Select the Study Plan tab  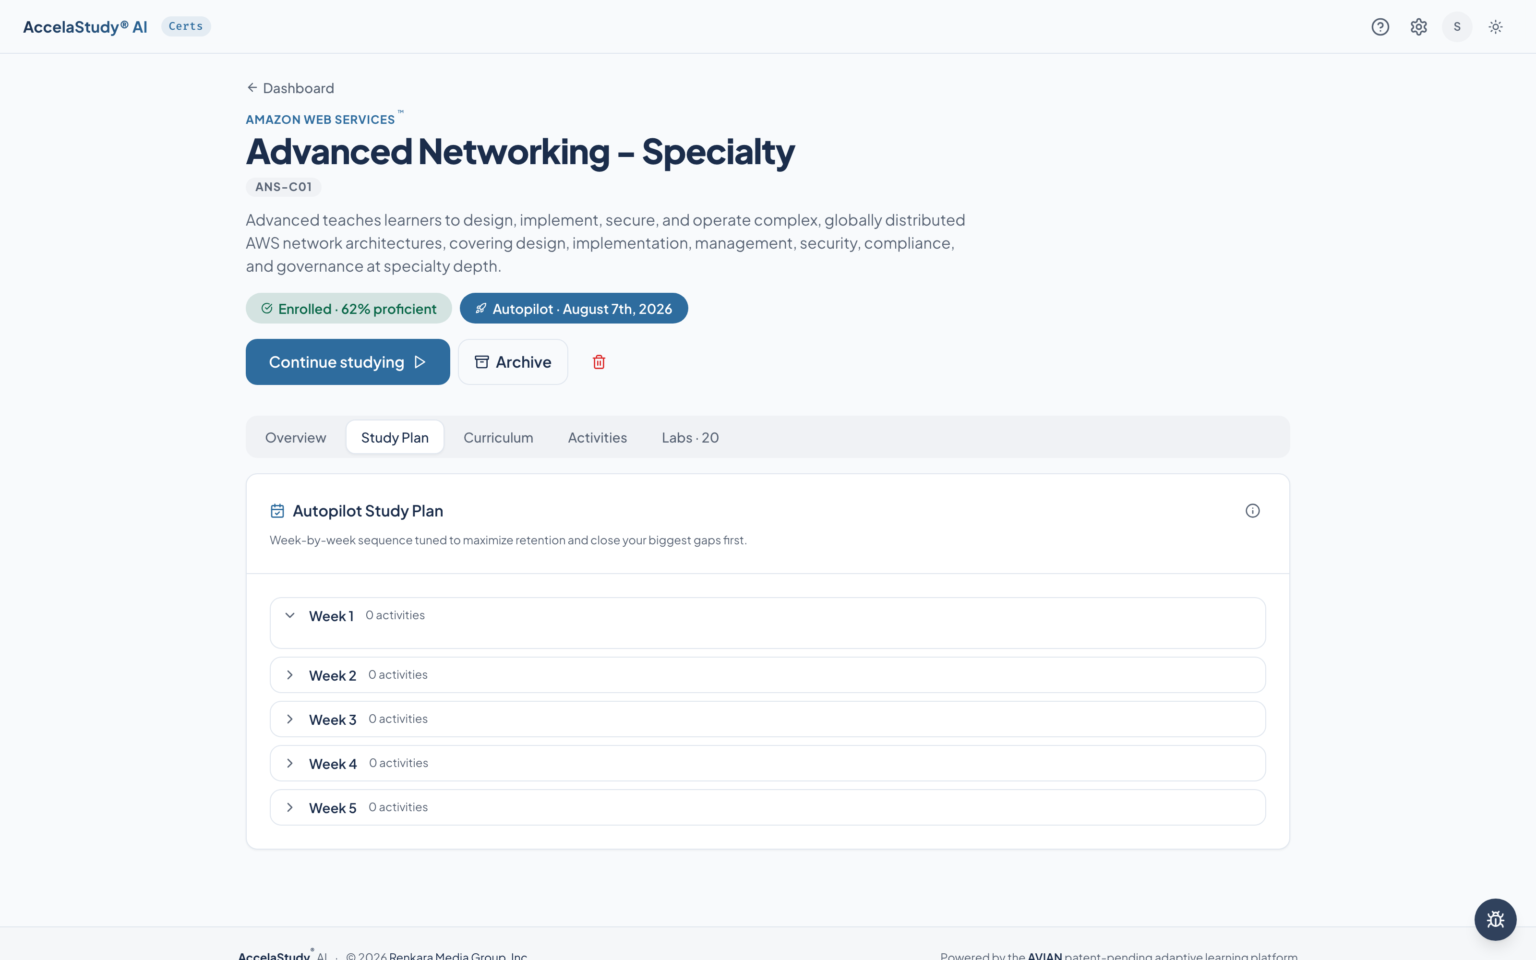[x=395, y=437]
